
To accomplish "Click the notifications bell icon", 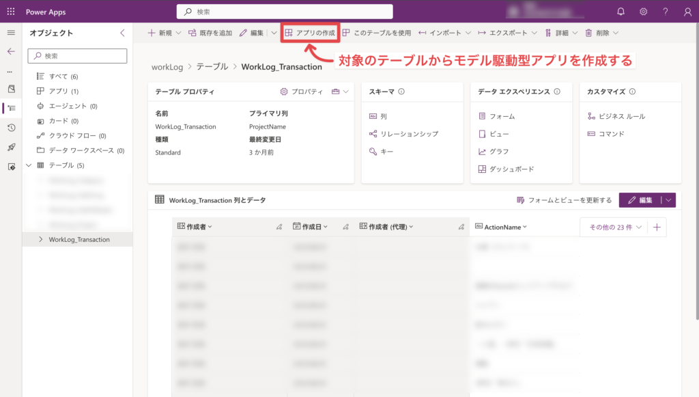I will coord(620,12).
